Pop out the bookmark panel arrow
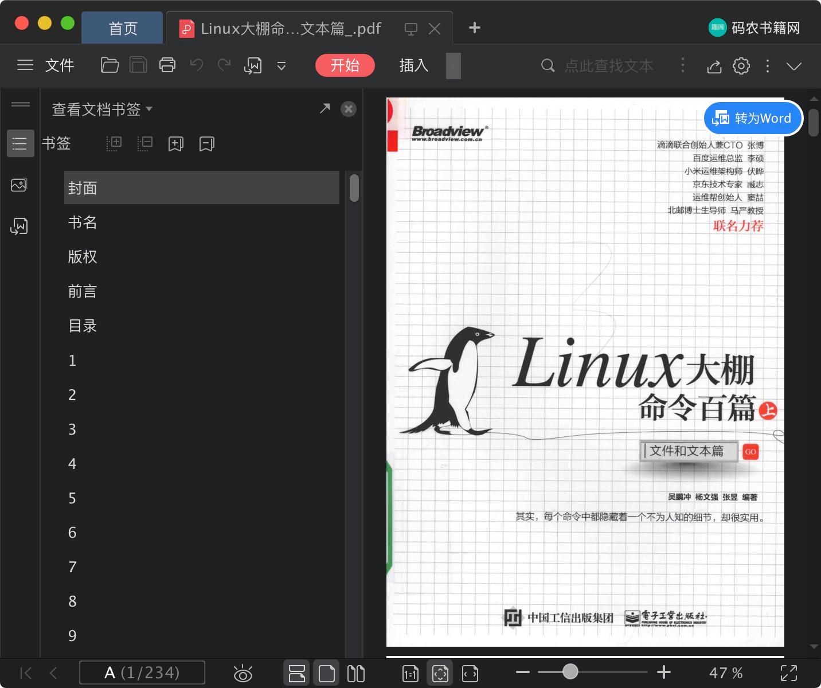 click(325, 108)
